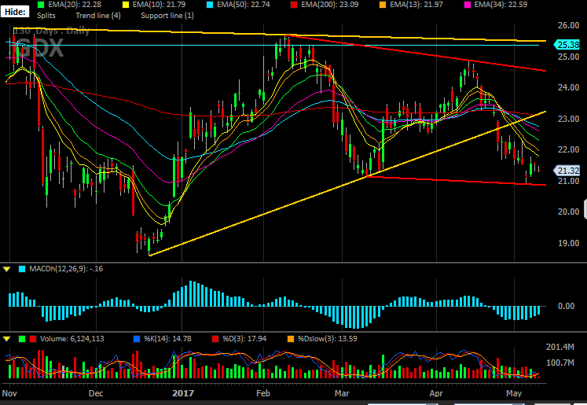Select the %K(14): 14.78 label

pos(167,339)
